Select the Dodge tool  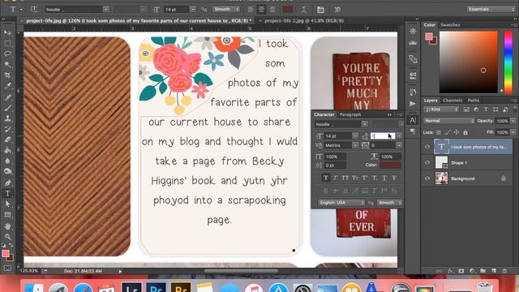pos(7,171)
